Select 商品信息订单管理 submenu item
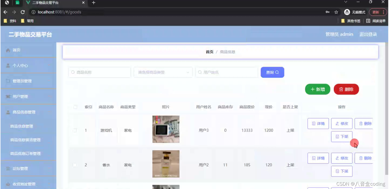389x189 pixels. coord(25,153)
